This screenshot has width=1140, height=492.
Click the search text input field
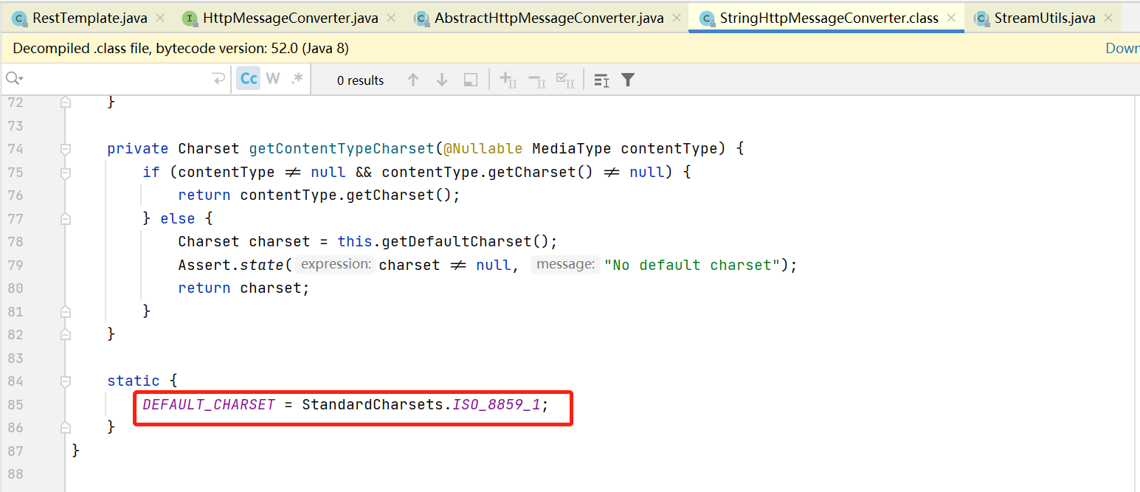pos(117,79)
